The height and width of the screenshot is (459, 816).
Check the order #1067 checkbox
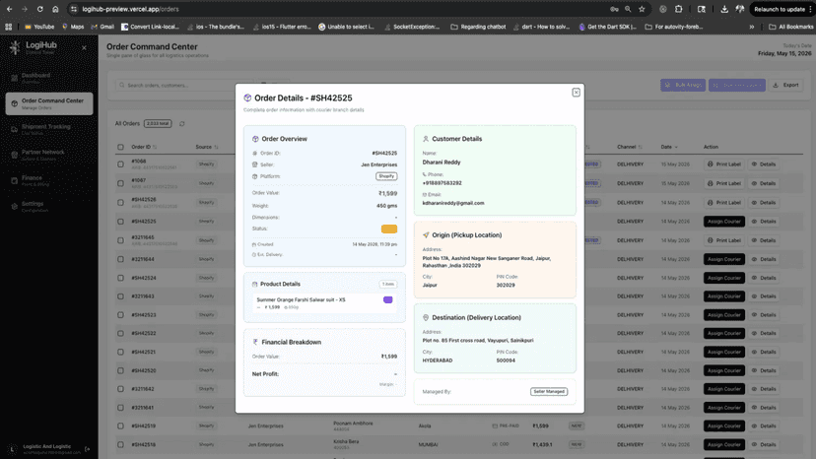(x=121, y=183)
